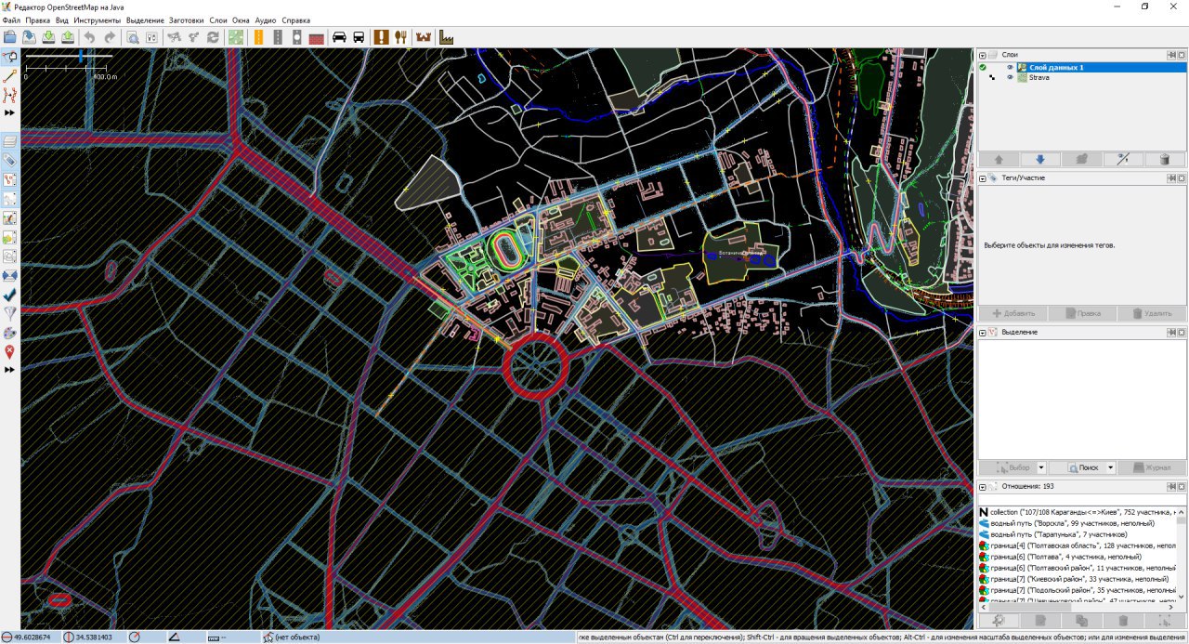Screen dimensions: 1189x644
Task: Click the Upload data toolbar icon
Action: tap(68, 37)
